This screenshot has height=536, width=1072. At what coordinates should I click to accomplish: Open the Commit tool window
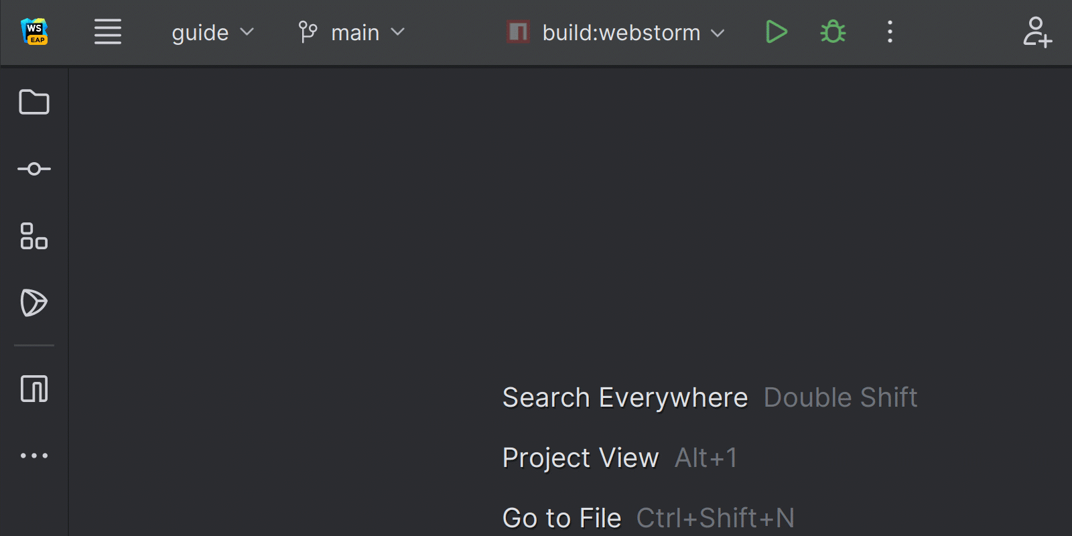[34, 169]
